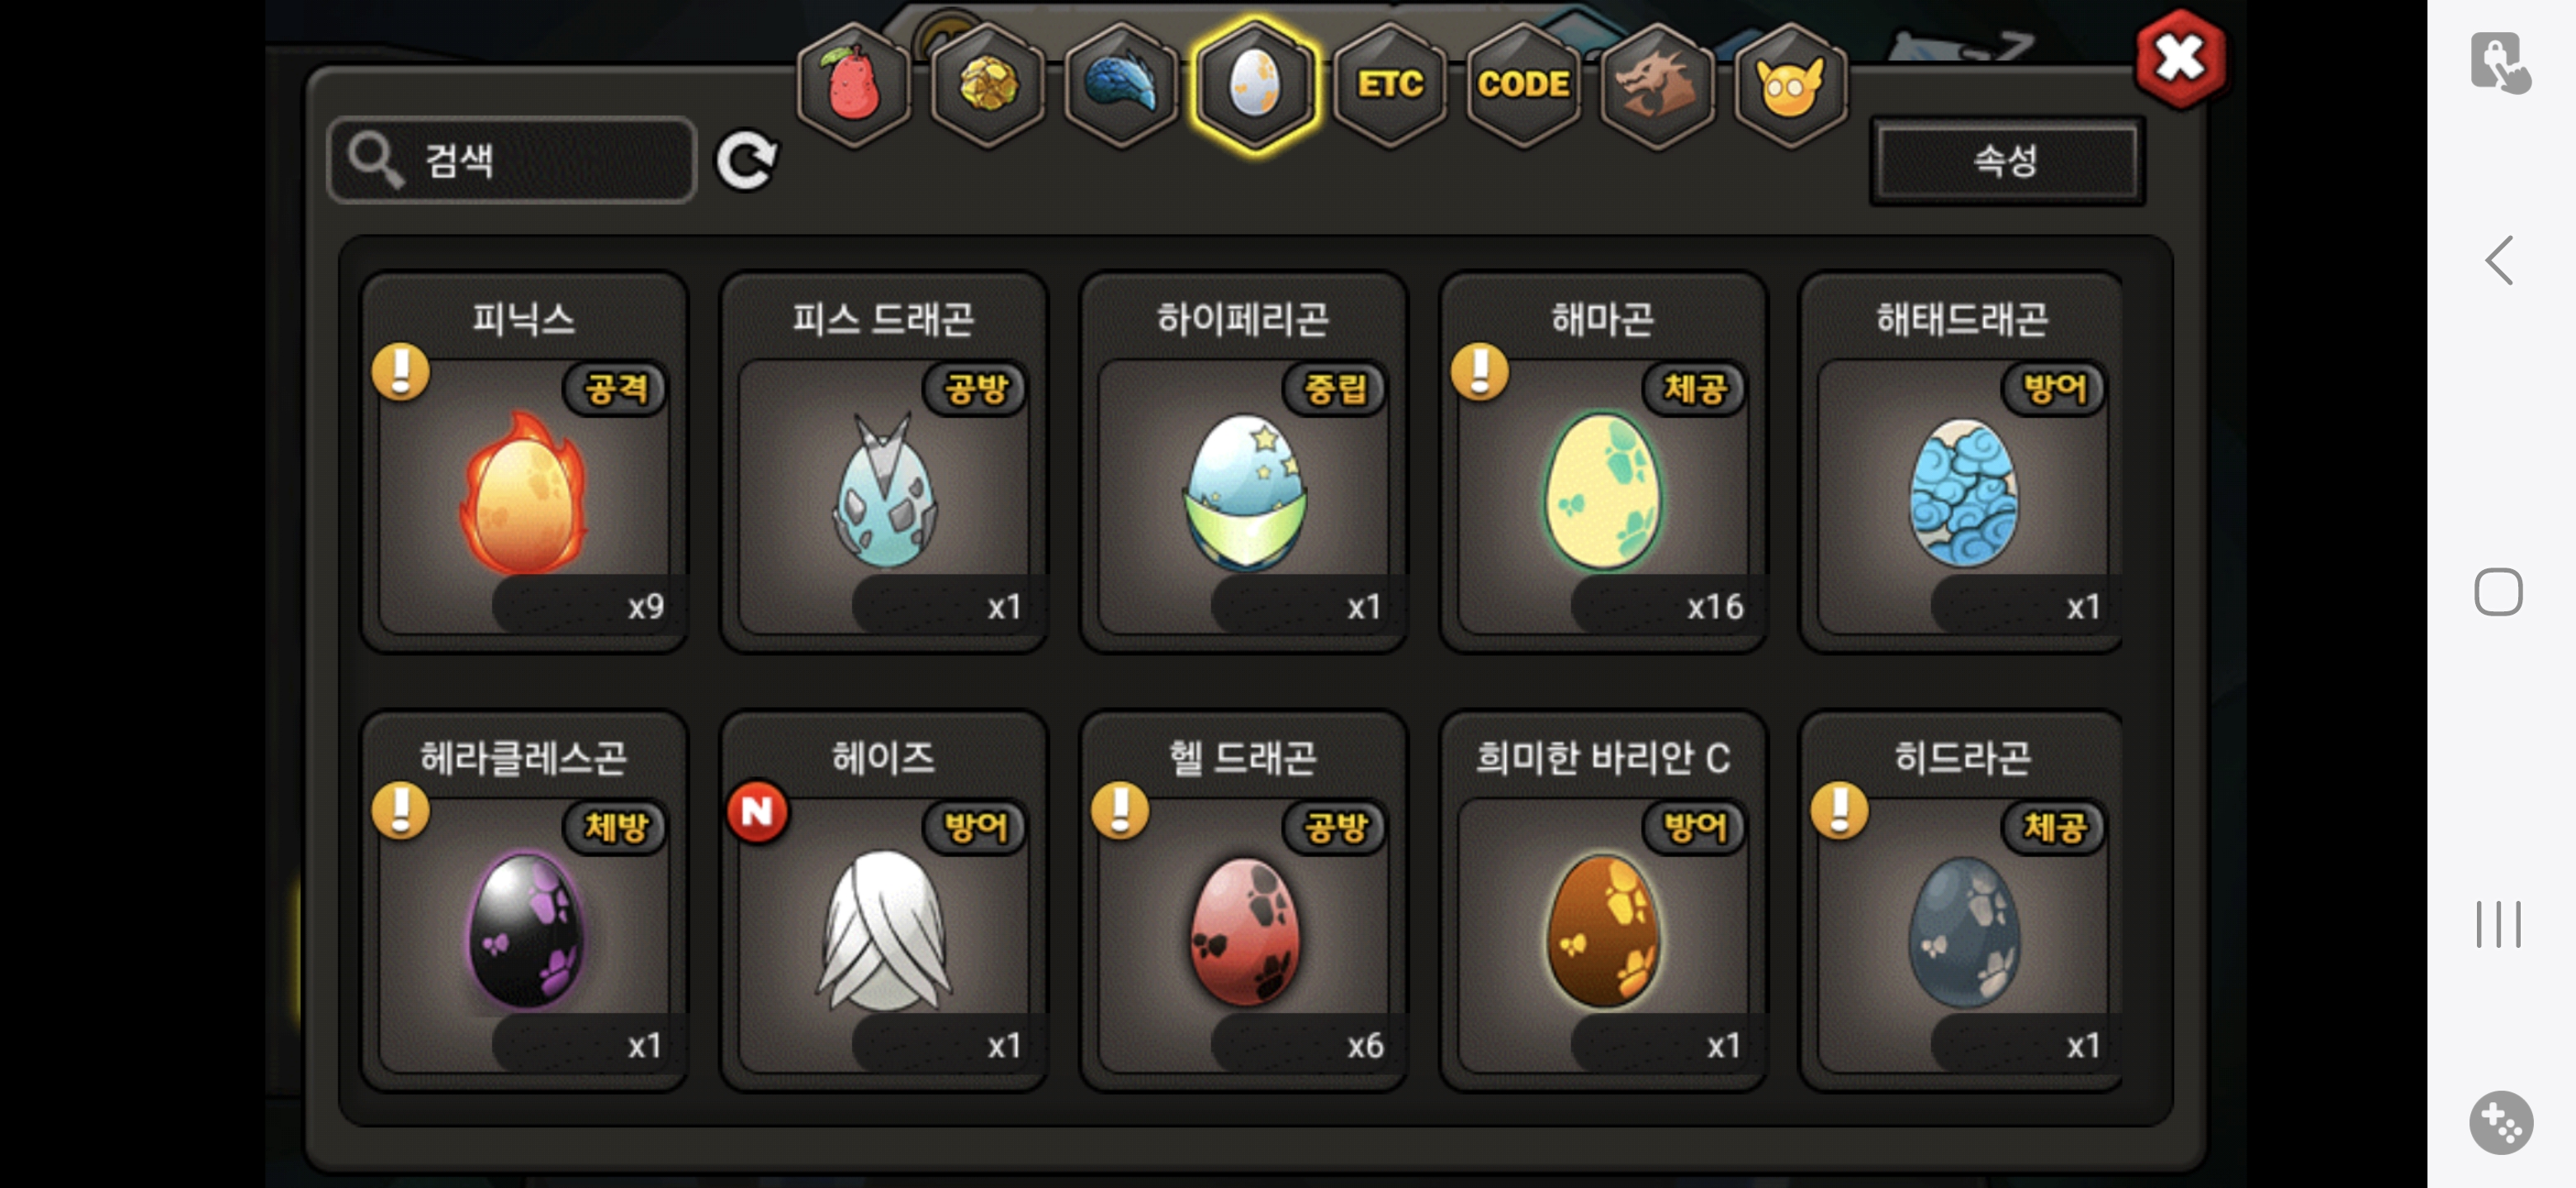This screenshot has width=2576, height=1188.
Task: Tap the red N badge on 헤이즈
Action: pos(758,811)
